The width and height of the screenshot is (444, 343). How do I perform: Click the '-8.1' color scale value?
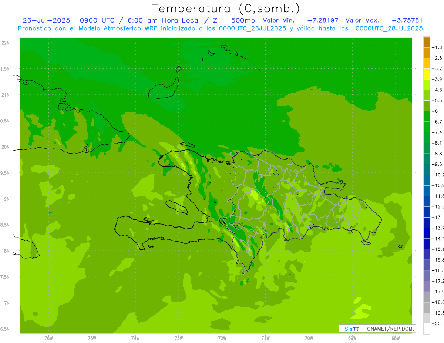[x=437, y=143]
